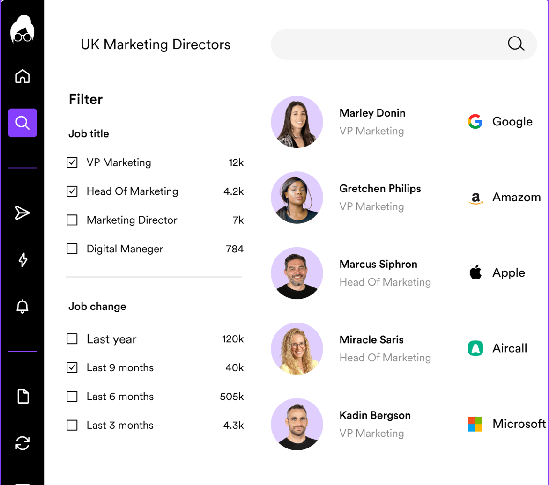This screenshot has width=549, height=485.
Task: Click the Microsoft company name
Action: [x=519, y=424]
